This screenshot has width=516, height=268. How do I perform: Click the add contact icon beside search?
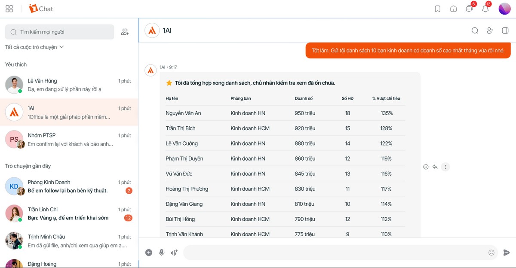(125, 32)
